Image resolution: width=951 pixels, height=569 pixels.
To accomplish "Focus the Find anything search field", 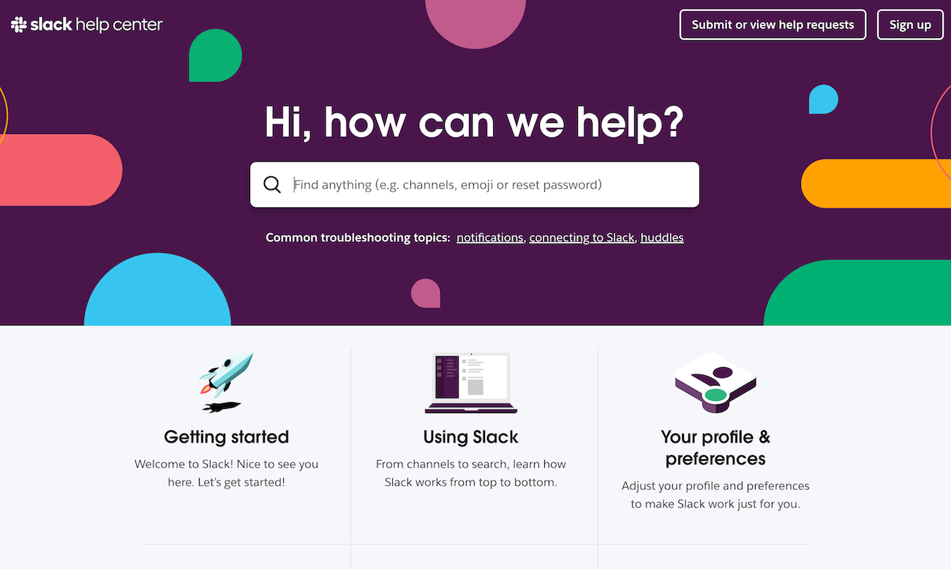I will pyautogui.click(x=475, y=184).
